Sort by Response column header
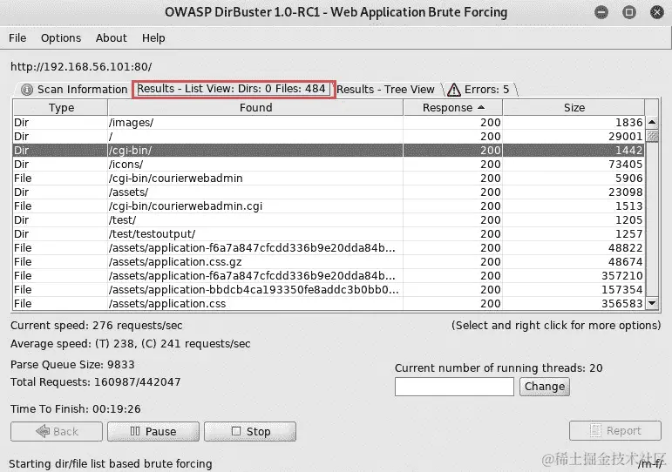 tap(453, 107)
